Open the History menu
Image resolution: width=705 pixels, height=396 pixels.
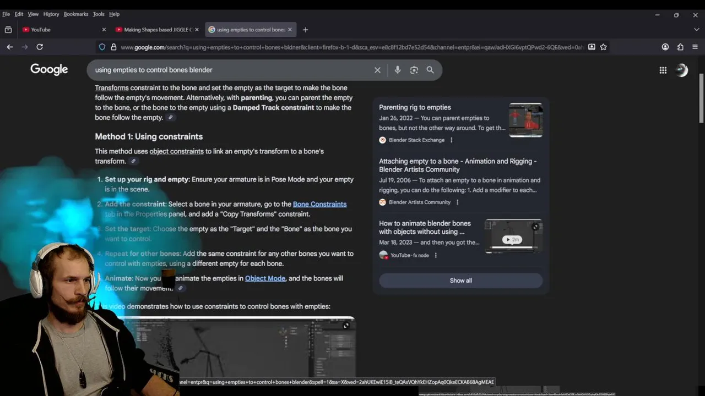click(x=51, y=14)
